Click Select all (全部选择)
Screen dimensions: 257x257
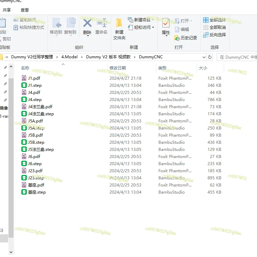point(214,20)
